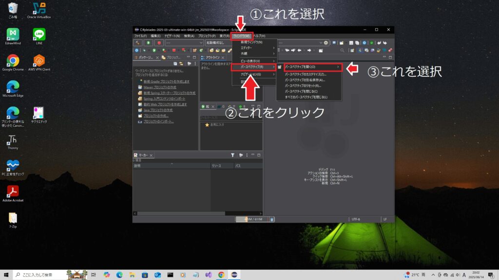Click the green run button in launch bar

pyautogui.click(x=148, y=43)
